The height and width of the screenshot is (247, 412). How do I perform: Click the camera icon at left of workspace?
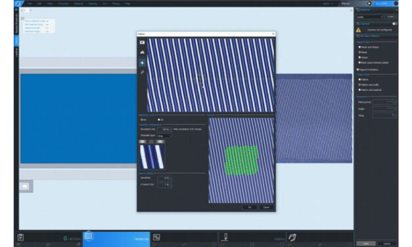(26, 187)
